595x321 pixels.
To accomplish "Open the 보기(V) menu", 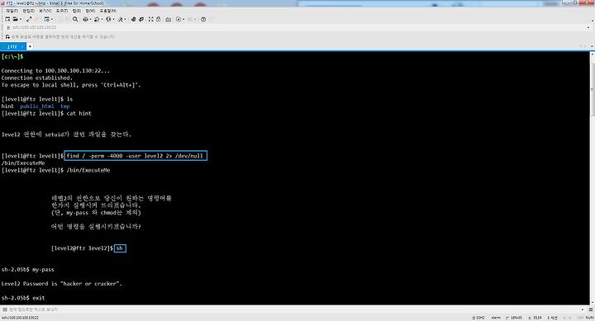I will [45, 11].
